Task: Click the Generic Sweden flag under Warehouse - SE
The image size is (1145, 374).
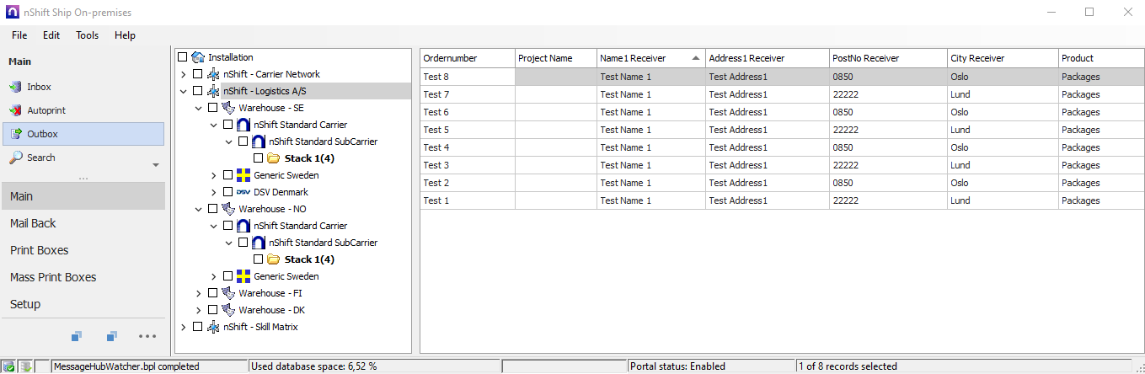Action: 243,175
